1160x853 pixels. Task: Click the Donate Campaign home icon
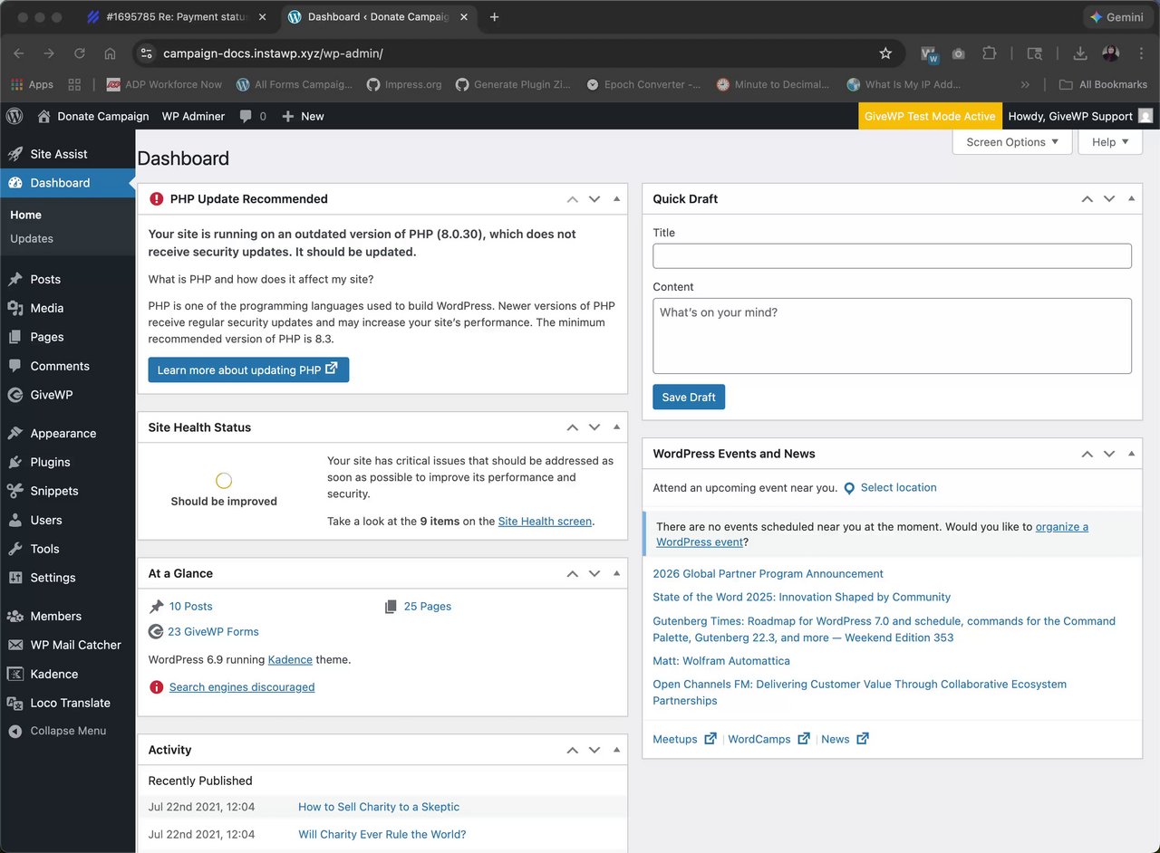coord(43,116)
